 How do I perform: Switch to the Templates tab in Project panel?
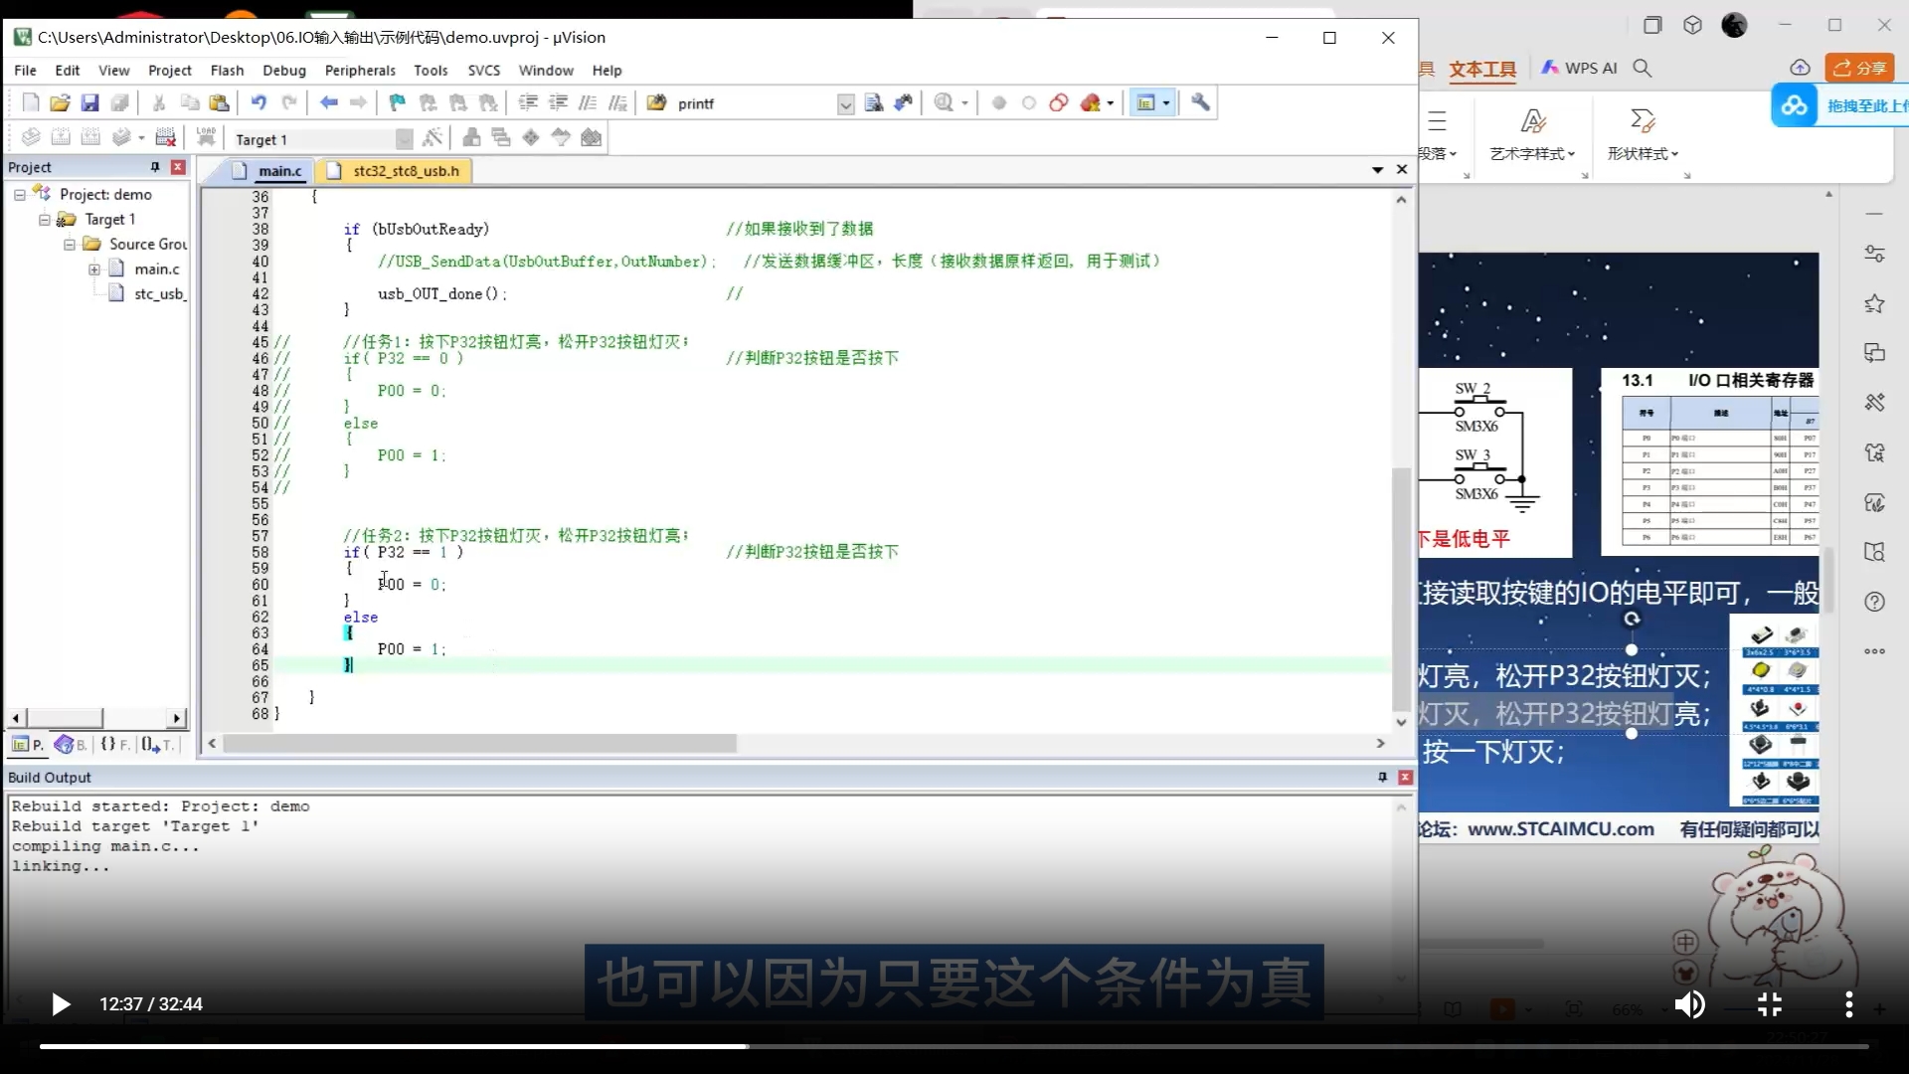pos(158,744)
